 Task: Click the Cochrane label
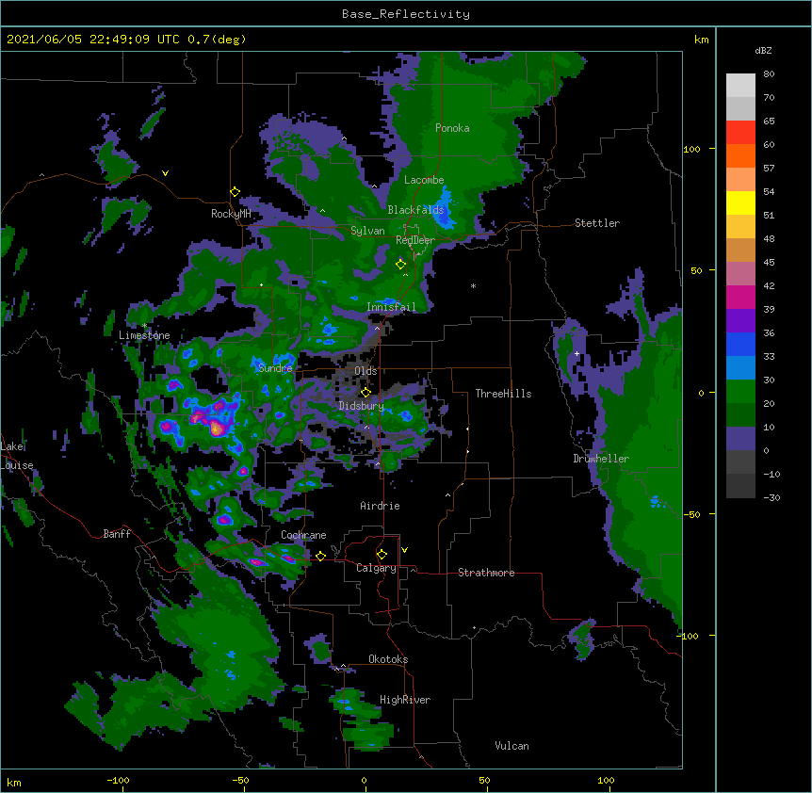303,535
